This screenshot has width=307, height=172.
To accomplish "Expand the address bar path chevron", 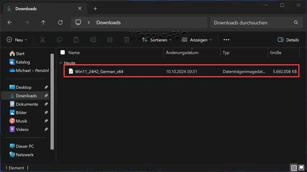I will pyautogui.click(x=89, y=22).
